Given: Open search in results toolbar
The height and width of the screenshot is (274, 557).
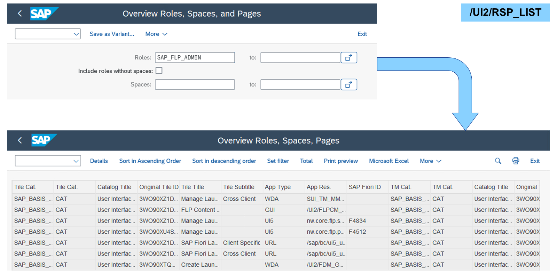Looking at the screenshot, I should (498, 161).
